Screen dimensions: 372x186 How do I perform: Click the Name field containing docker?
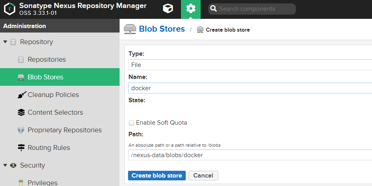[250, 88]
